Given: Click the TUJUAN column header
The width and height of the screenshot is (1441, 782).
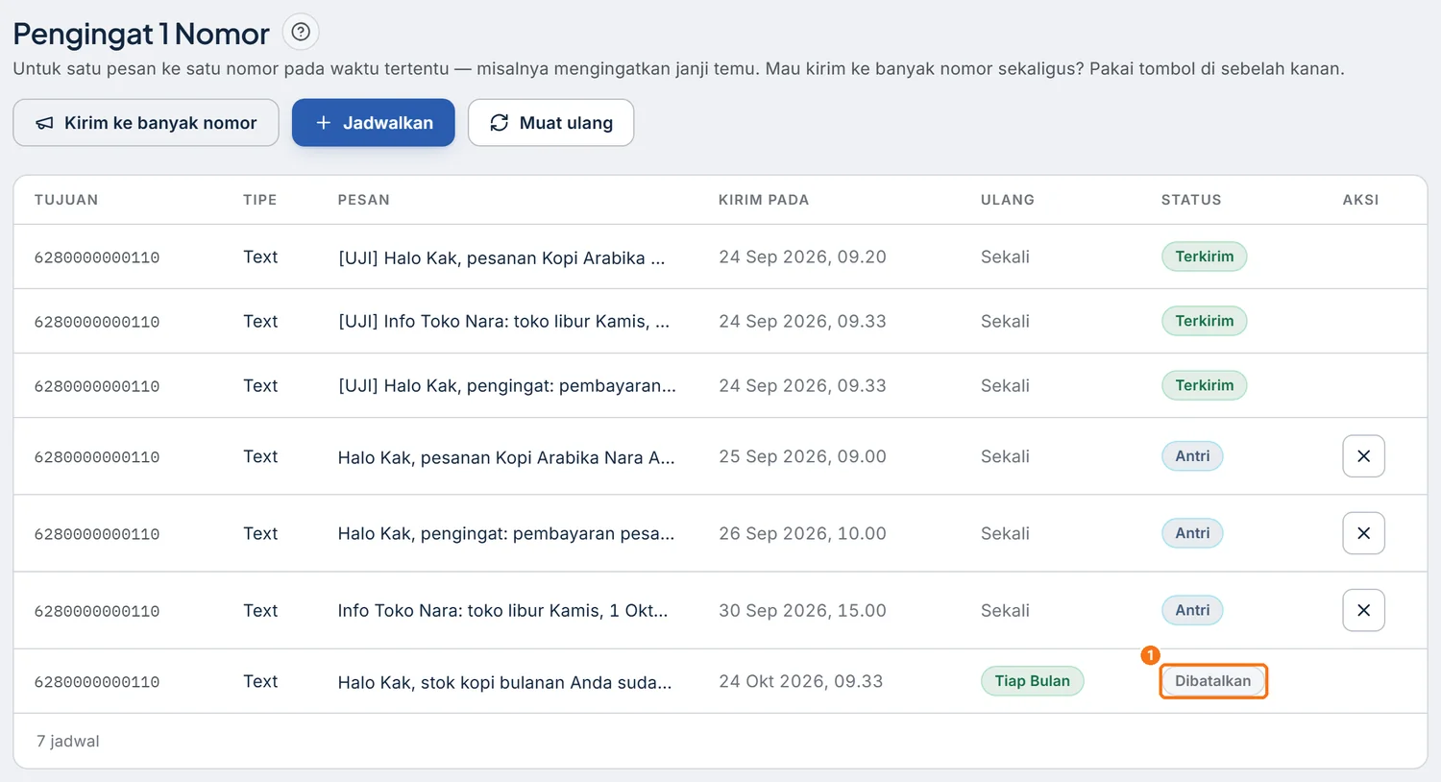Looking at the screenshot, I should tap(66, 200).
